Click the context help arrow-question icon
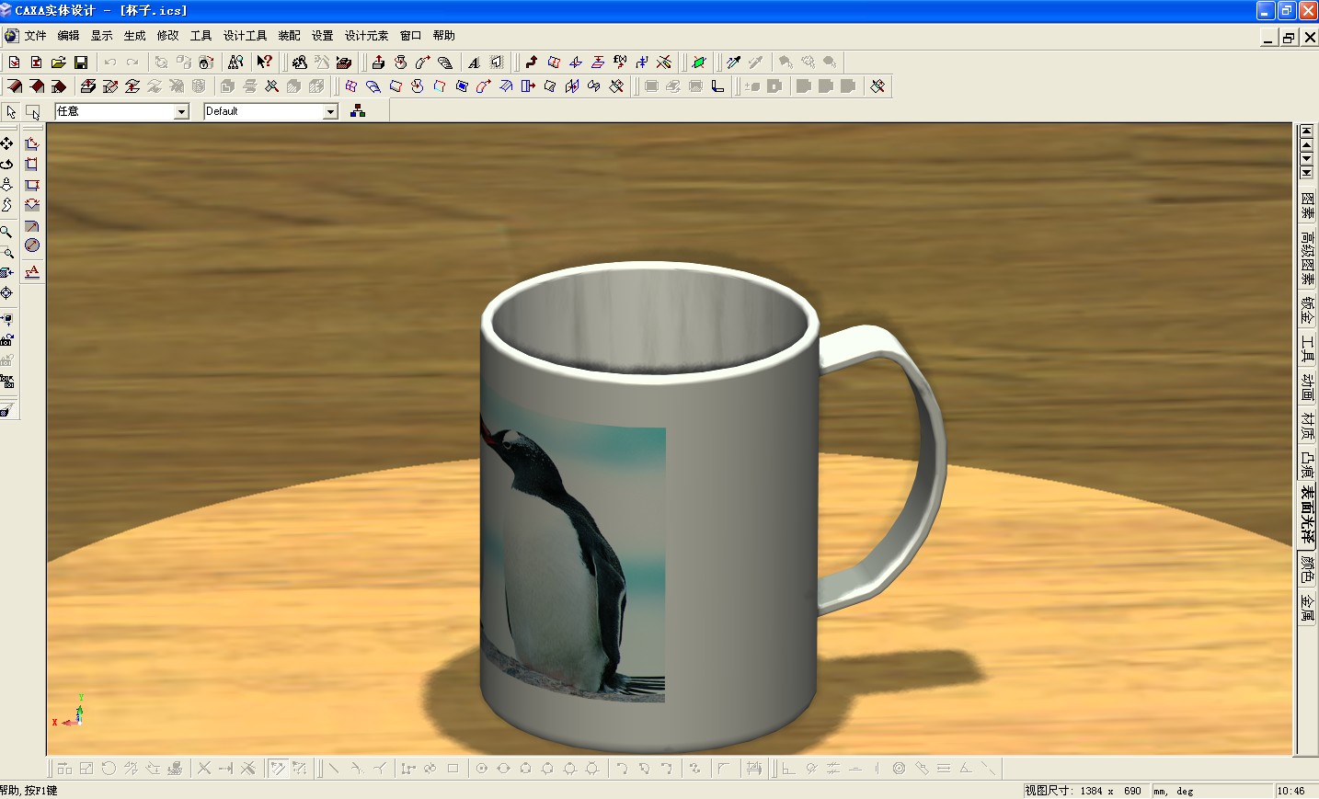This screenshot has width=1319, height=799. [264, 63]
